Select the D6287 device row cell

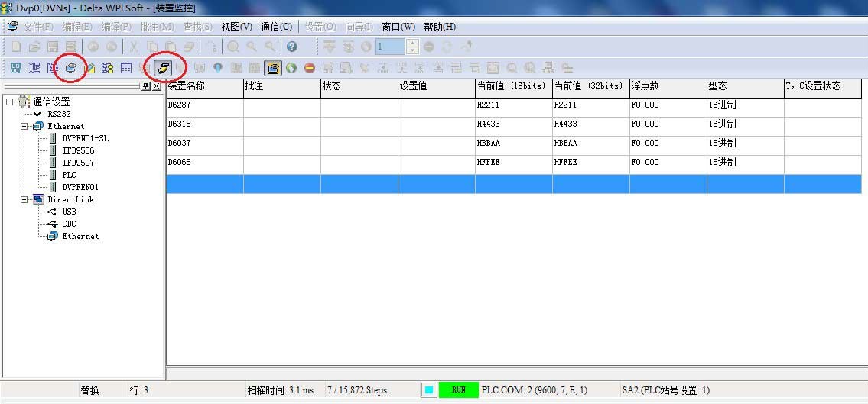pyautogui.click(x=203, y=105)
